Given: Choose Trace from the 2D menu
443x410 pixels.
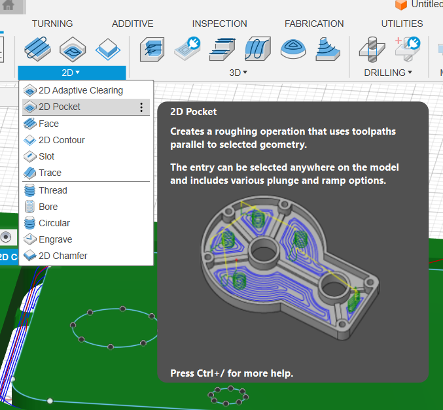Looking at the screenshot, I should tap(86, 173).
